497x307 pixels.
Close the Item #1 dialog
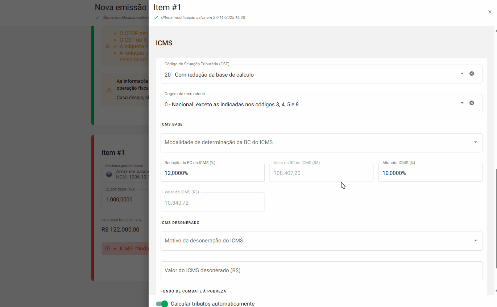point(490,12)
